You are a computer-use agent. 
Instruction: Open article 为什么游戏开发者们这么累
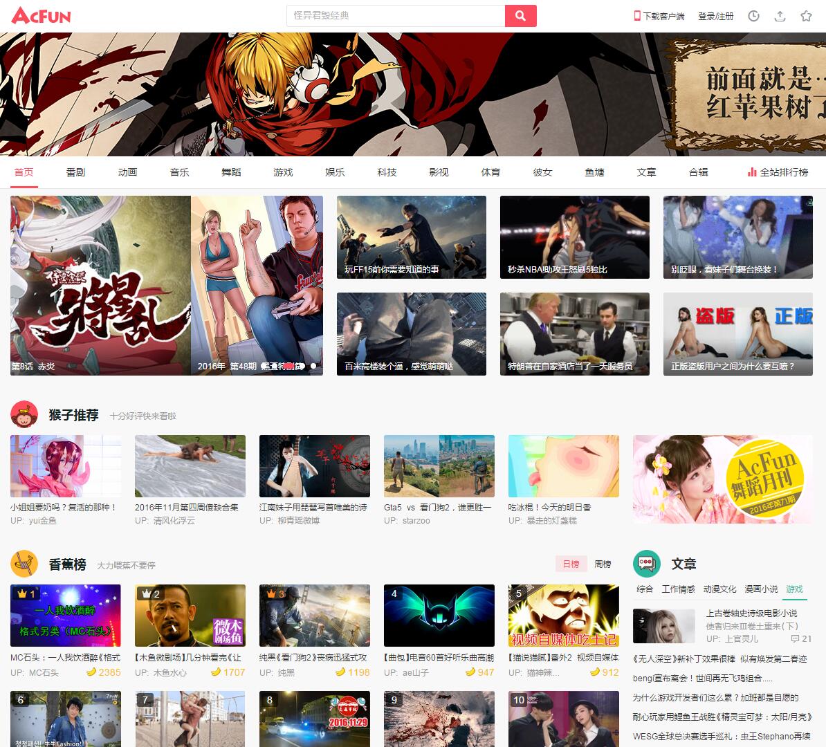(715, 697)
